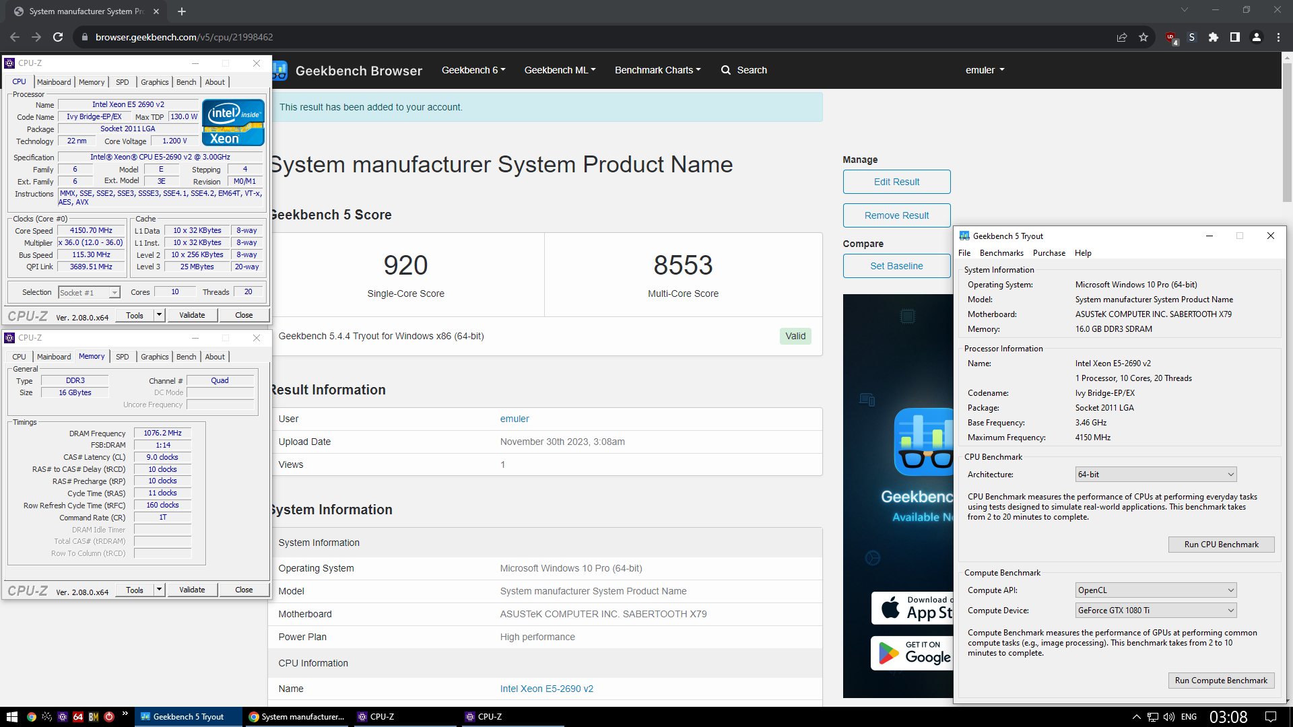Open the Windows Start menu
1293x727 pixels.
[11, 717]
